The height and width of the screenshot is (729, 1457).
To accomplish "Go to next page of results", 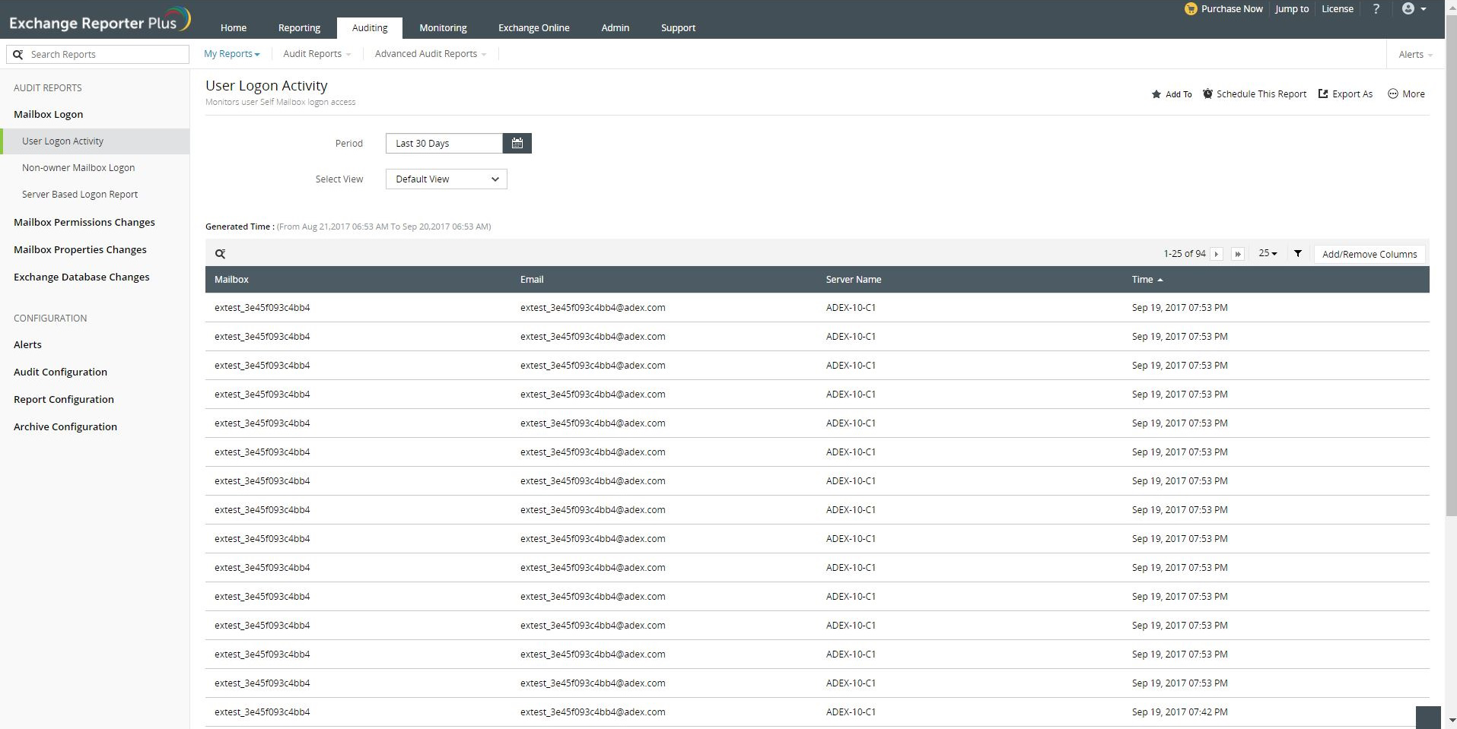I will coord(1217,254).
